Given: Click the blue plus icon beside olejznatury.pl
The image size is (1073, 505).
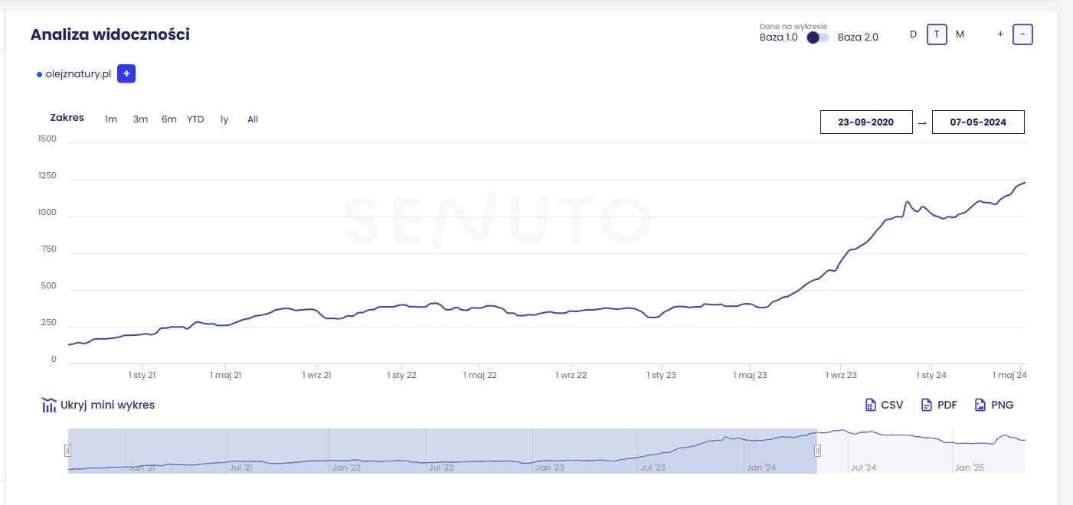Looking at the screenshot, I should click(126, 74).
